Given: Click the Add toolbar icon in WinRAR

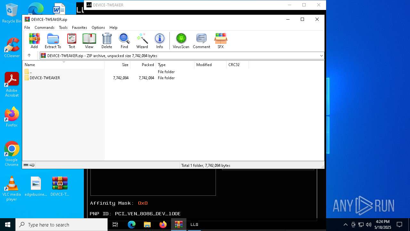Looking at the screenshot, I should pos(34,41).
